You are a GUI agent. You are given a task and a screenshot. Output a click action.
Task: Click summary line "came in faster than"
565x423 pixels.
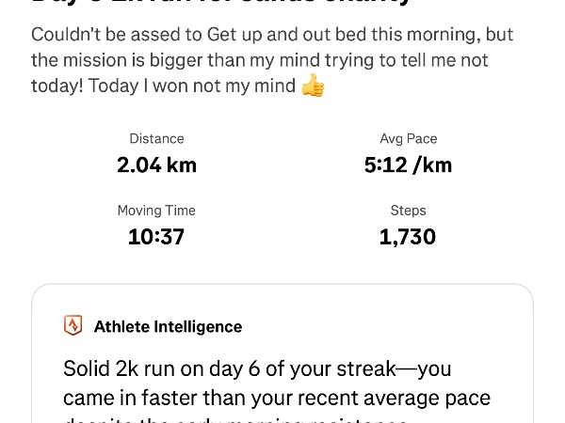277,398
